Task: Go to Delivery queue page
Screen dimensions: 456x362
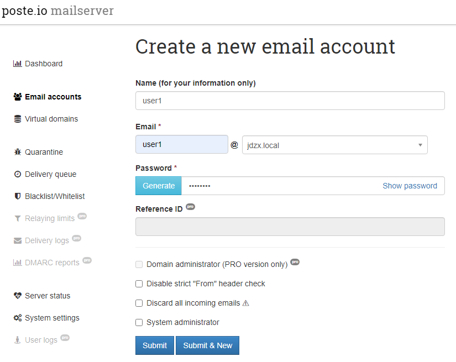Action: [x=50, y=174]
